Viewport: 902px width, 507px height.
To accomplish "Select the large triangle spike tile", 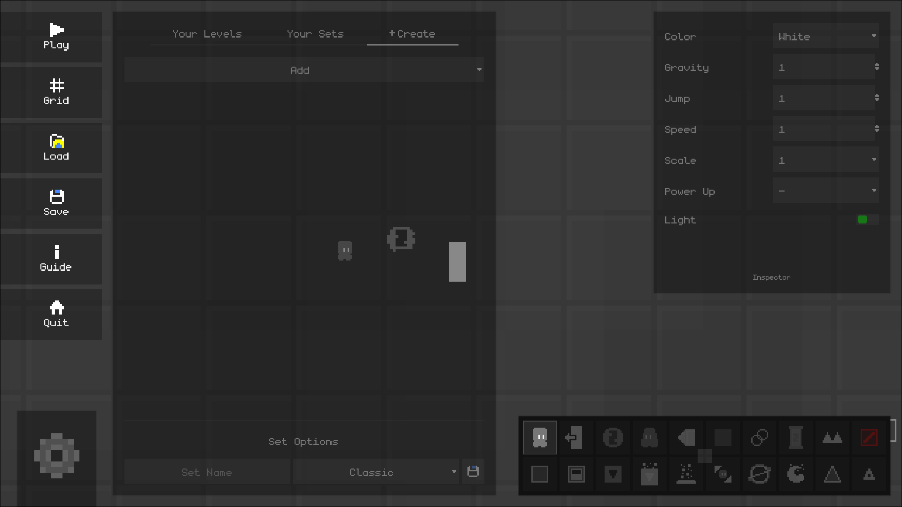I will tap(832, 474).
